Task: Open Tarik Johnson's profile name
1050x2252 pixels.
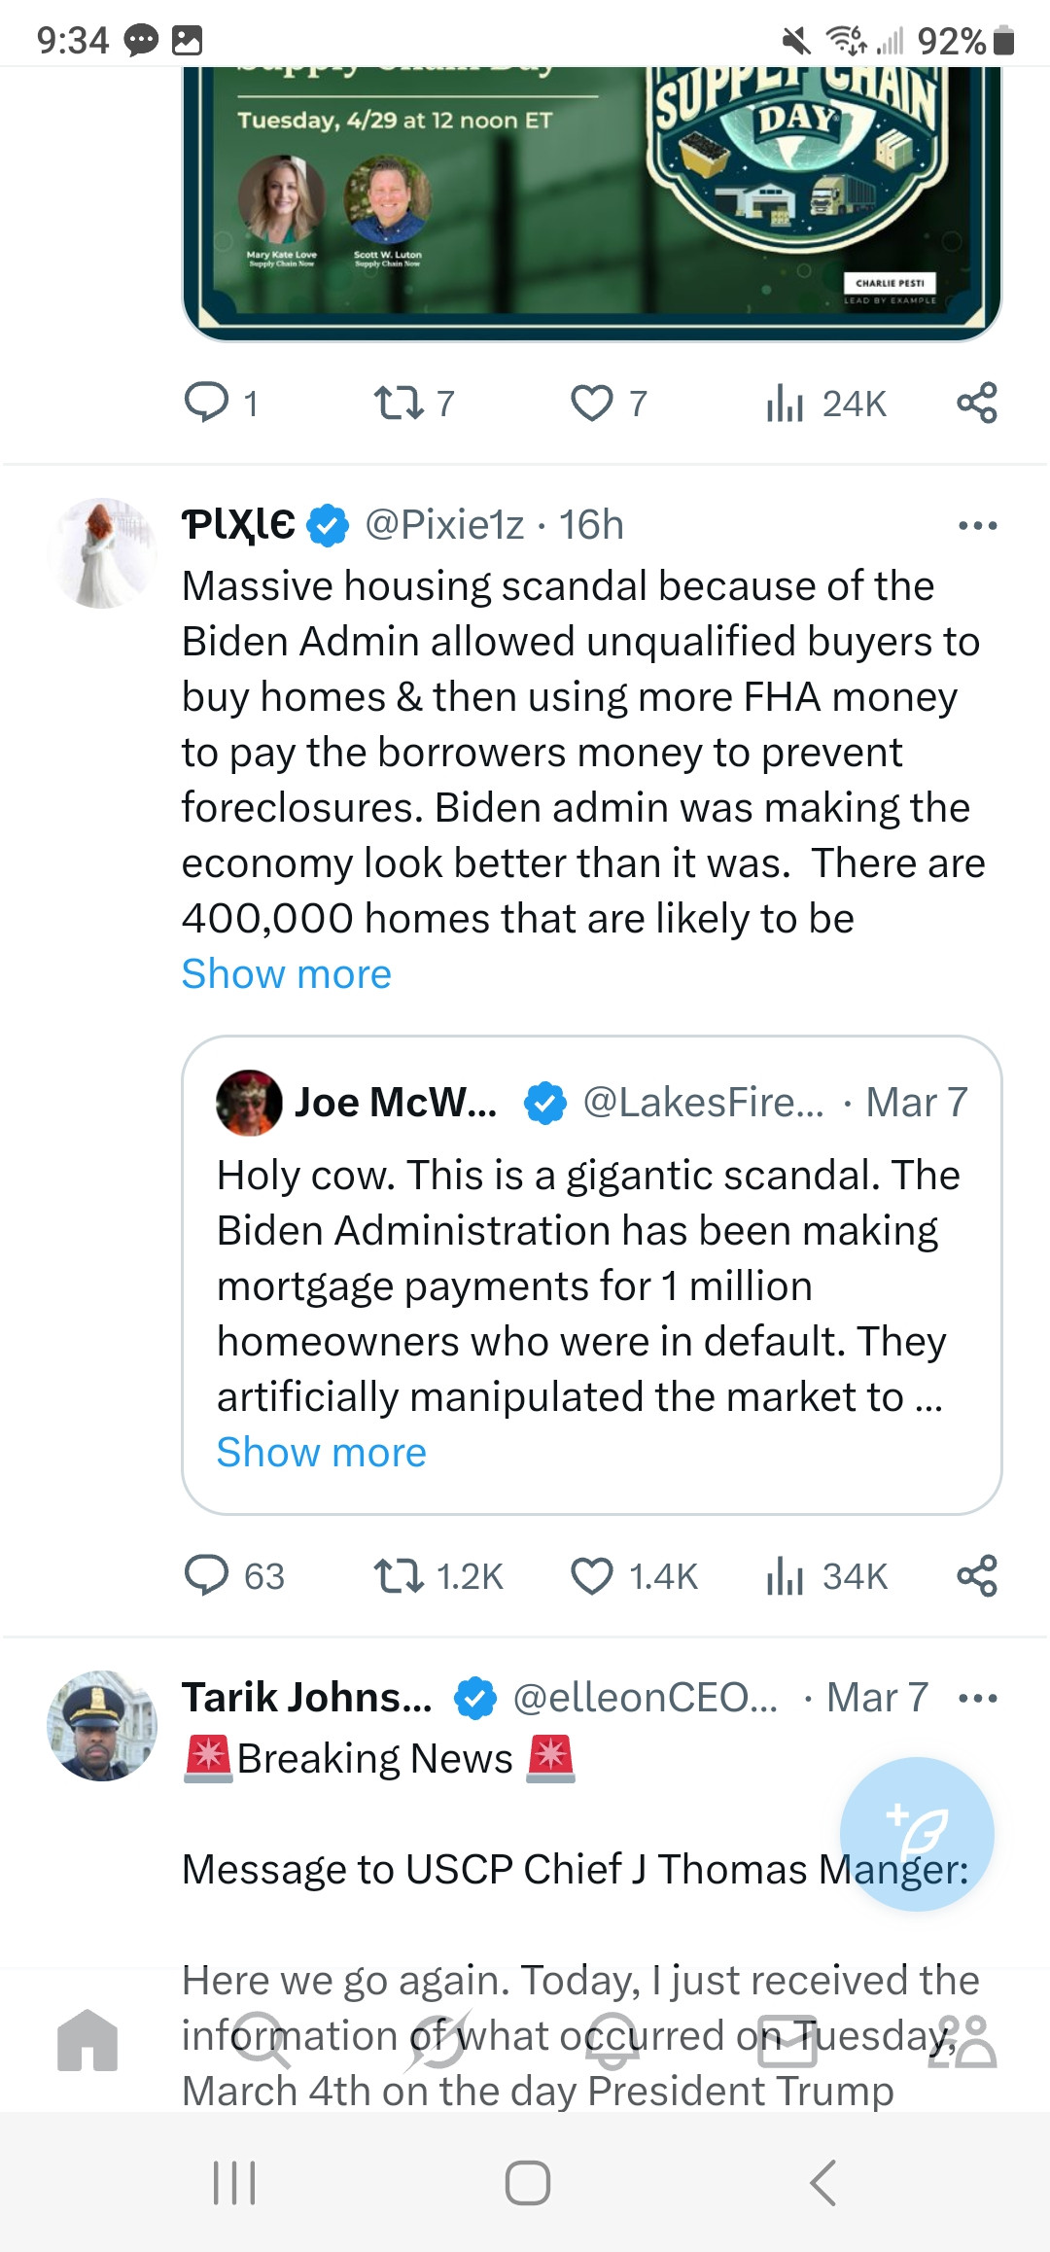Action: (x=307, y=1698)
